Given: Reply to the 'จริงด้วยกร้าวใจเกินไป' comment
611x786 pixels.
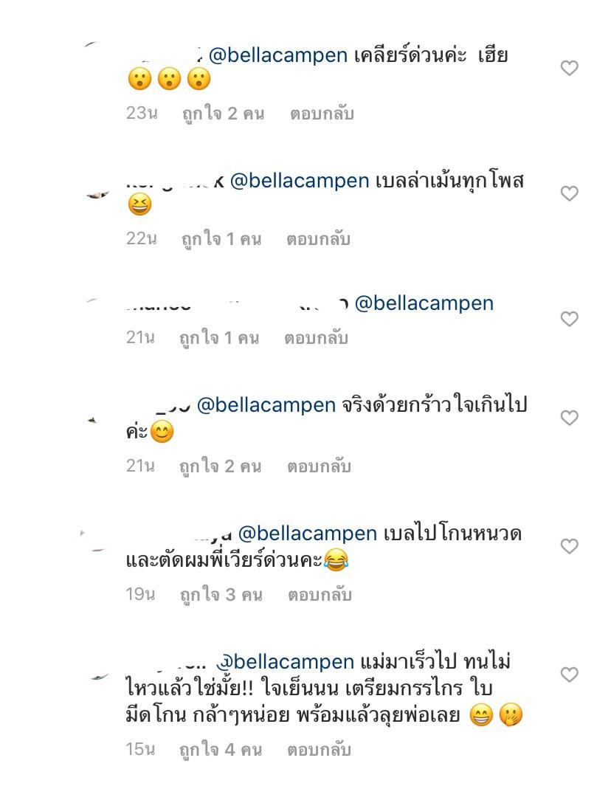Looking at the screenshot, I should coord(319,466).
